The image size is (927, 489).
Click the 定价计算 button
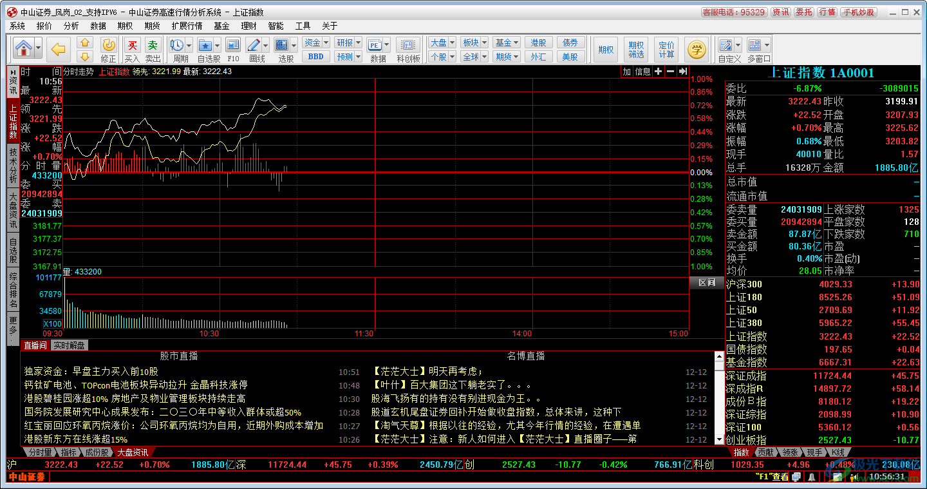[x=667, y=49]
